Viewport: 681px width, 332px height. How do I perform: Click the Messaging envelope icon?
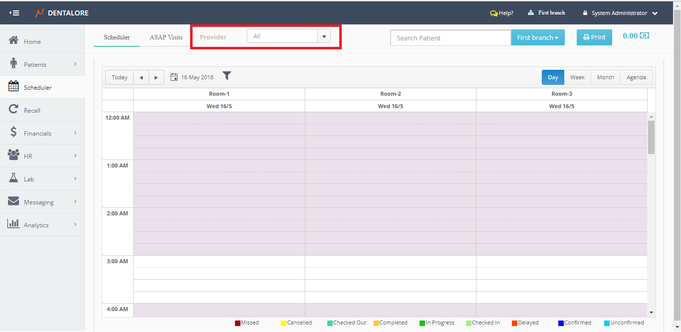[14, 201]
